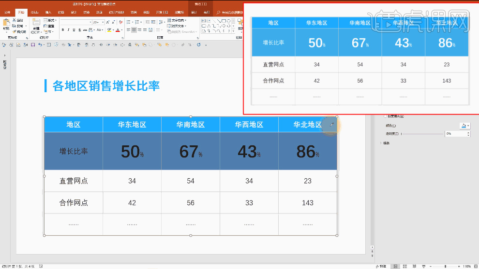Click the Save icon in the quick toolbar
The image size is (479, 269).
pos(32,45)
